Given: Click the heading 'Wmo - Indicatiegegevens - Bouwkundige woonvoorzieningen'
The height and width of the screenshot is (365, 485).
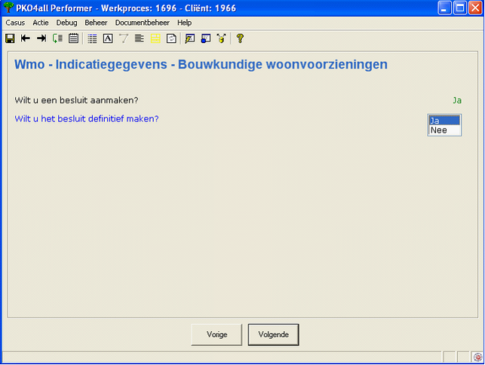Looking at the screenshot, I should click(201, 65).
